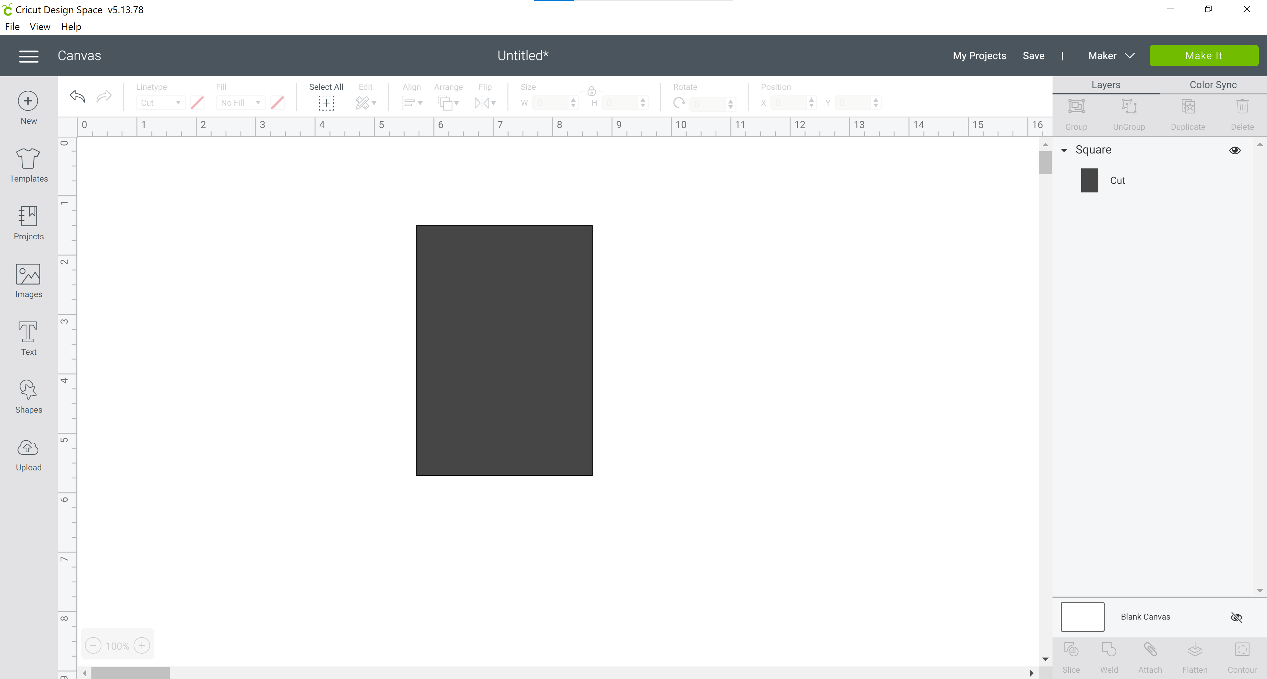The width and height of the screenshot is (1267, 679).
Task: Click the Select All icon
Action: (326, 102)
